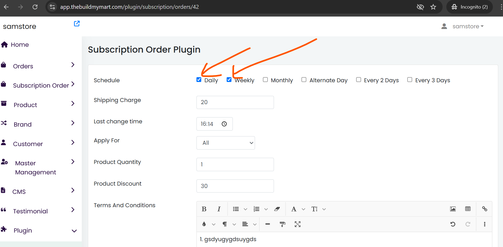Click the browser back arrow
Viewport: 503px width, 247px height.
click(x=6, y=7)
